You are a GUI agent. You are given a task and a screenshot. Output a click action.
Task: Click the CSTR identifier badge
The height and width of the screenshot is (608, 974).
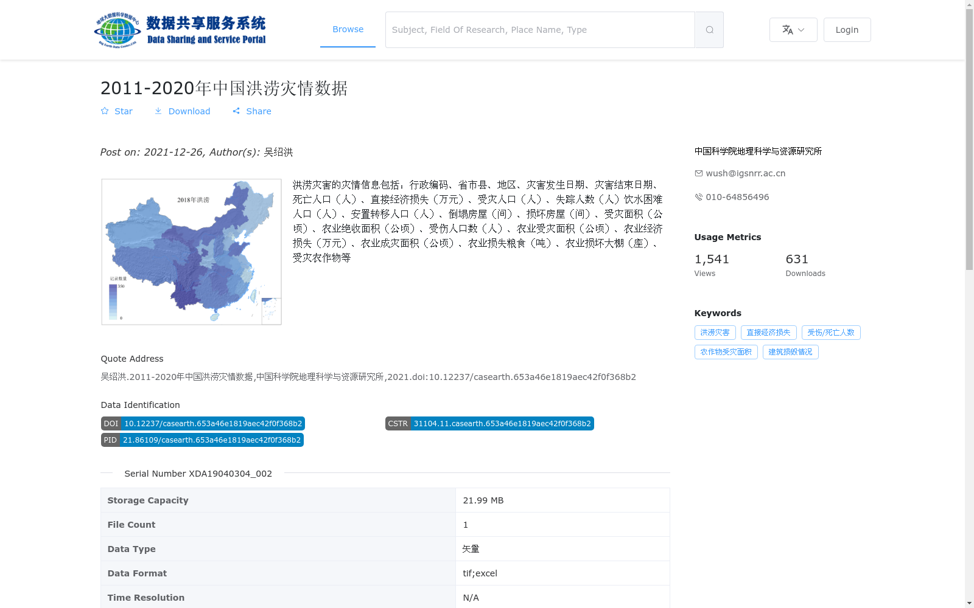pyautogui.click(x=489, y=423)
